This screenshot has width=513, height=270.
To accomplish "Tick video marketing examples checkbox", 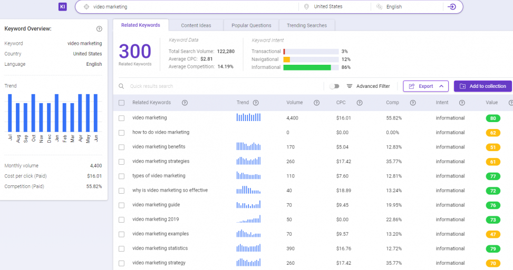I will (x=122, y=234).
